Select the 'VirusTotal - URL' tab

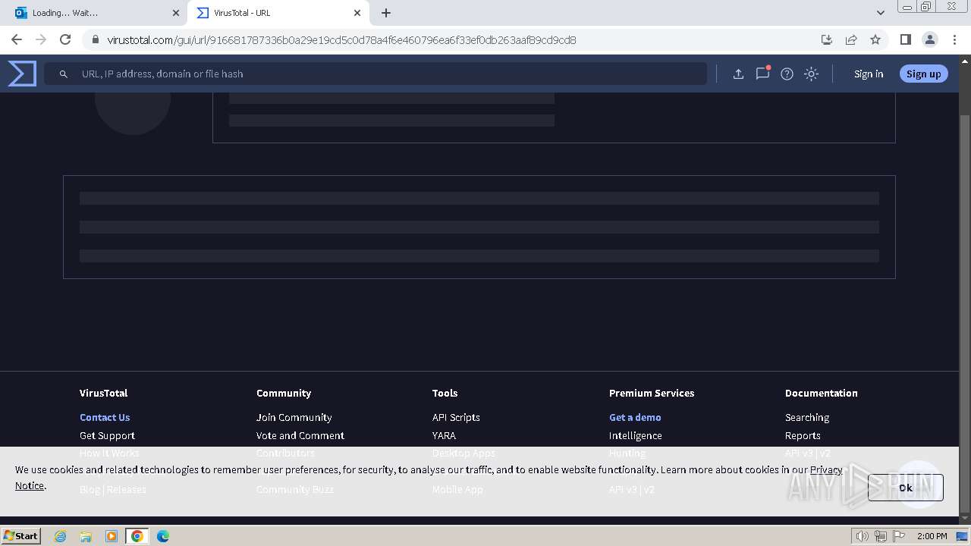(x=278, y=13)
